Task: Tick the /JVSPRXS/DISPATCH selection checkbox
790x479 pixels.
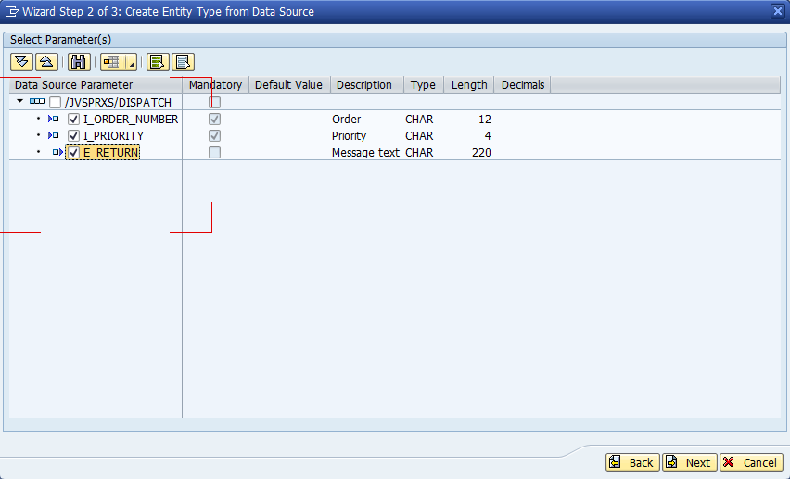Action: pyautogui.click(x=56, y=103)
